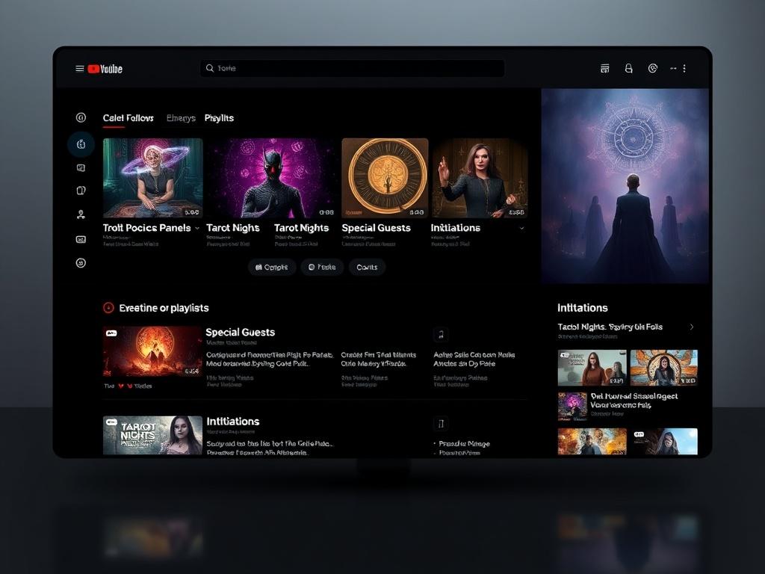Screen dimensions: 765x574
Task: Click the search magnifier icon
Action: (210, 68)
